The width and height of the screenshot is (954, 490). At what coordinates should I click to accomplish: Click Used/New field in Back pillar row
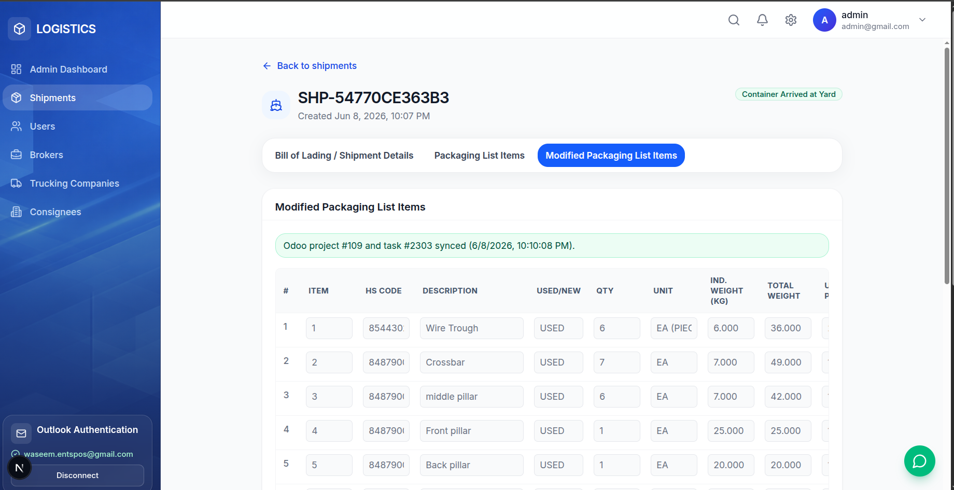pos(558,465)
